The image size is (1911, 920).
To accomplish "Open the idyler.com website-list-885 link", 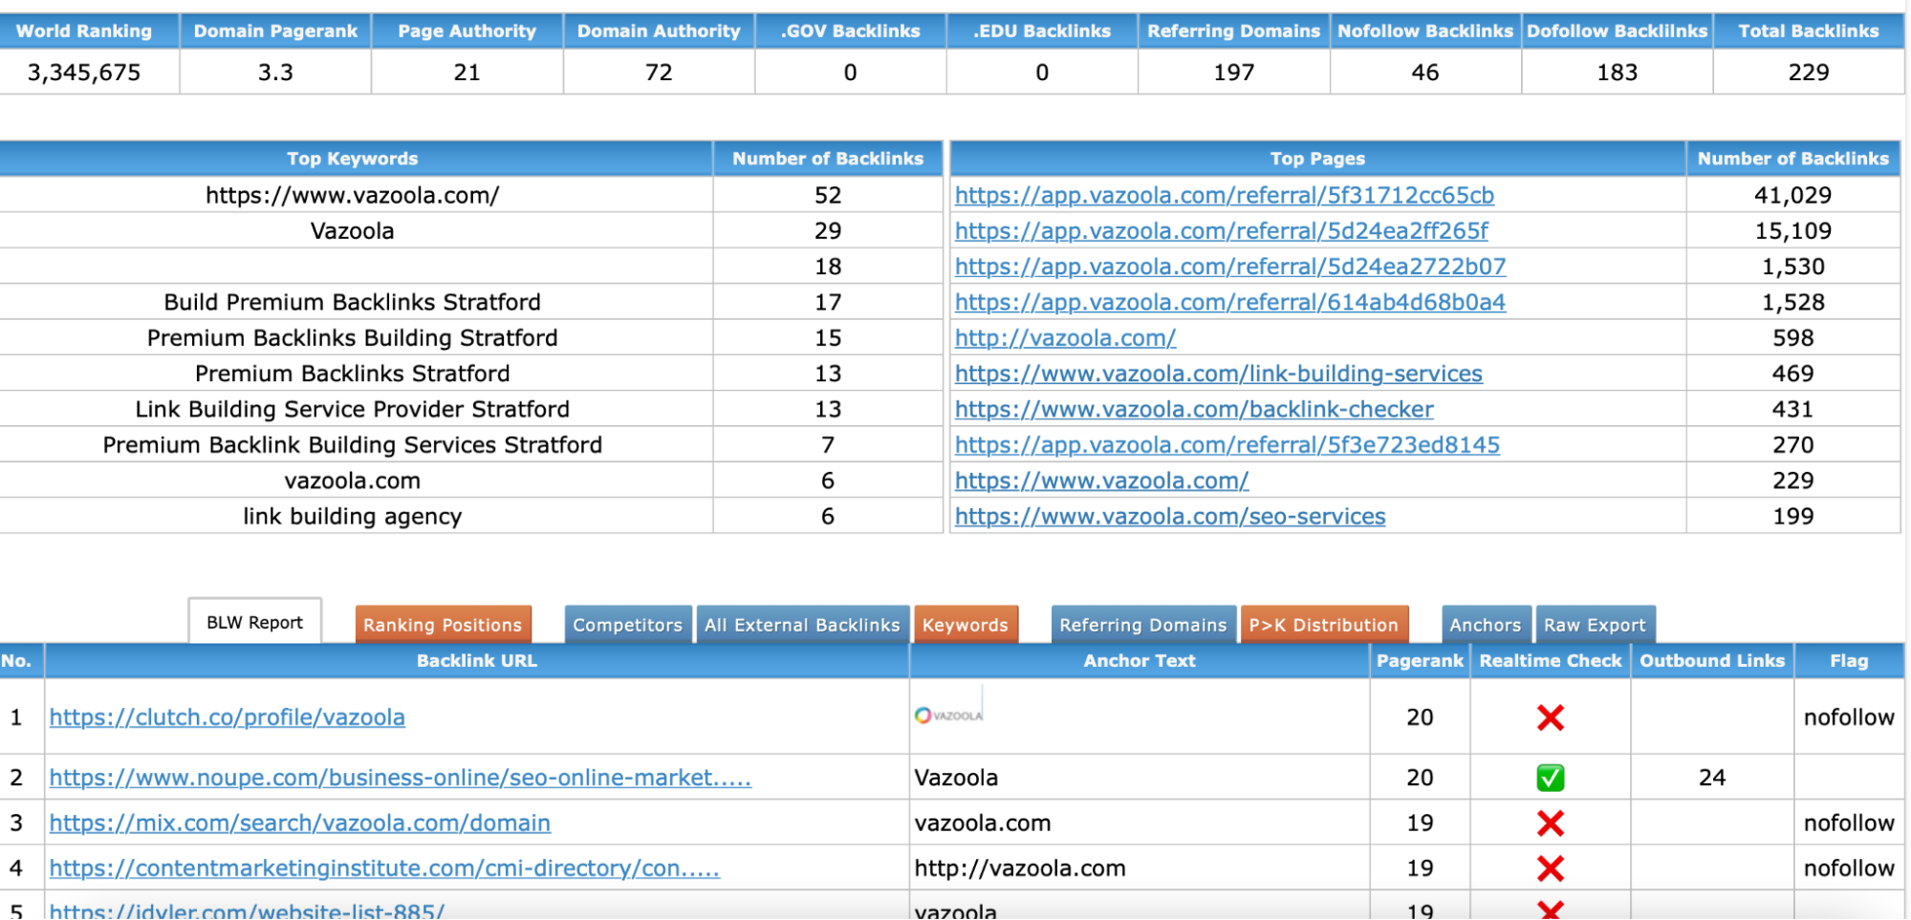I will click(x=248, y=910).
